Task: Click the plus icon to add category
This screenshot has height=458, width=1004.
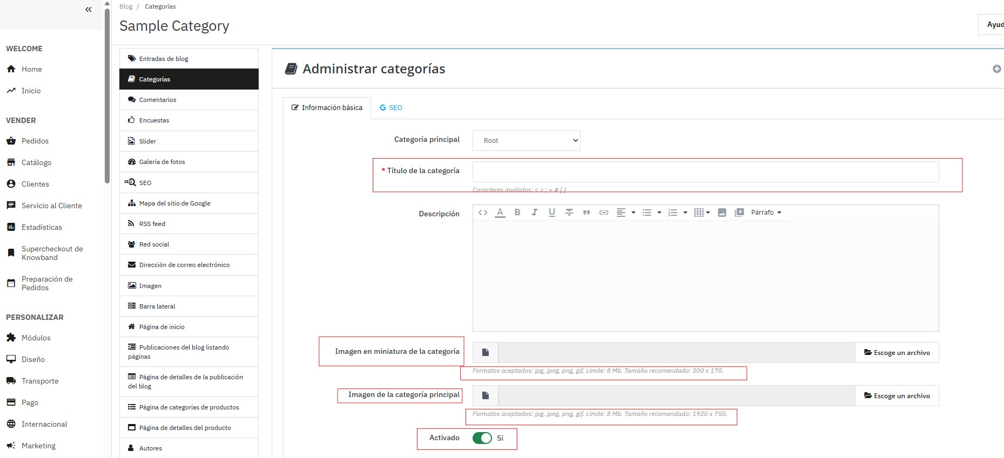Action: click(x=997, y=69)
